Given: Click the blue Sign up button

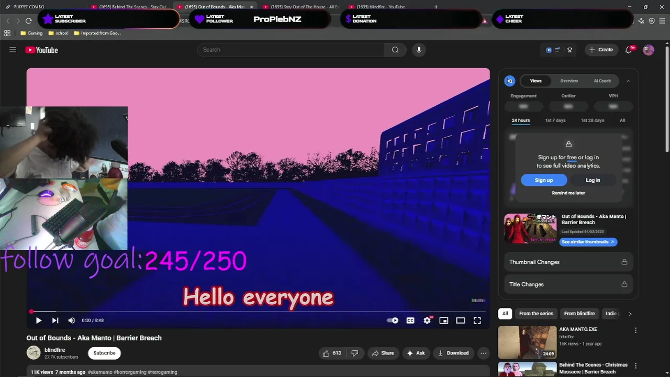Looking at the screenshot, I should pyautogui.click(x=544, y=180).
